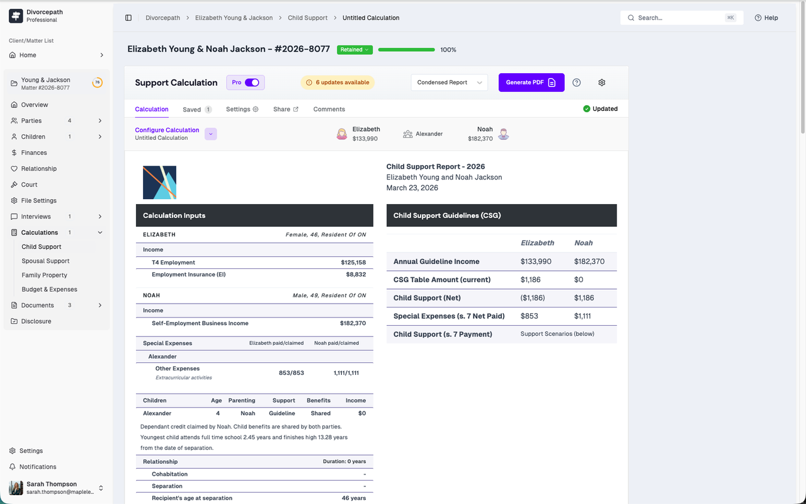Open the Retained status dropdown
This screenshot has height=504, width=806.
tap(355, 50)
